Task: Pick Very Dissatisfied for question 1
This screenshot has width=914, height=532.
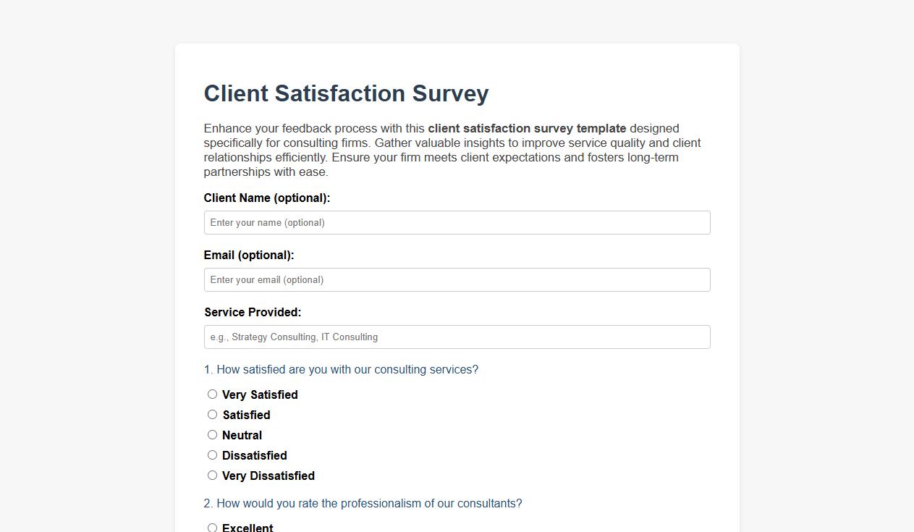Action: click(x=212, y=475)
